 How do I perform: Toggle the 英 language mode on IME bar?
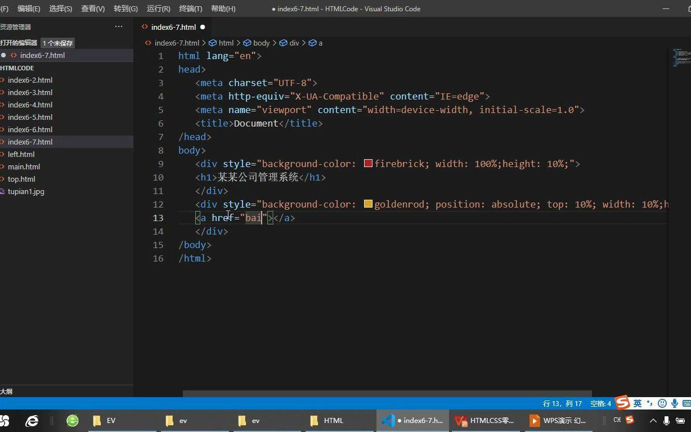pyautogui.click(x=637, y=403)
